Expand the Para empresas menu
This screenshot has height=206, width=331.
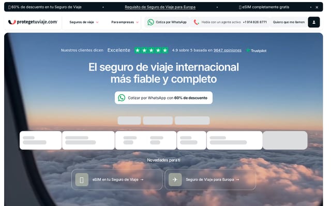point(125,22)
